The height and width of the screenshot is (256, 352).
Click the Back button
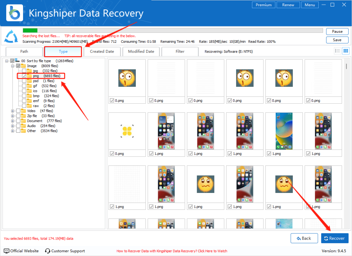click(x=304, y=238)
